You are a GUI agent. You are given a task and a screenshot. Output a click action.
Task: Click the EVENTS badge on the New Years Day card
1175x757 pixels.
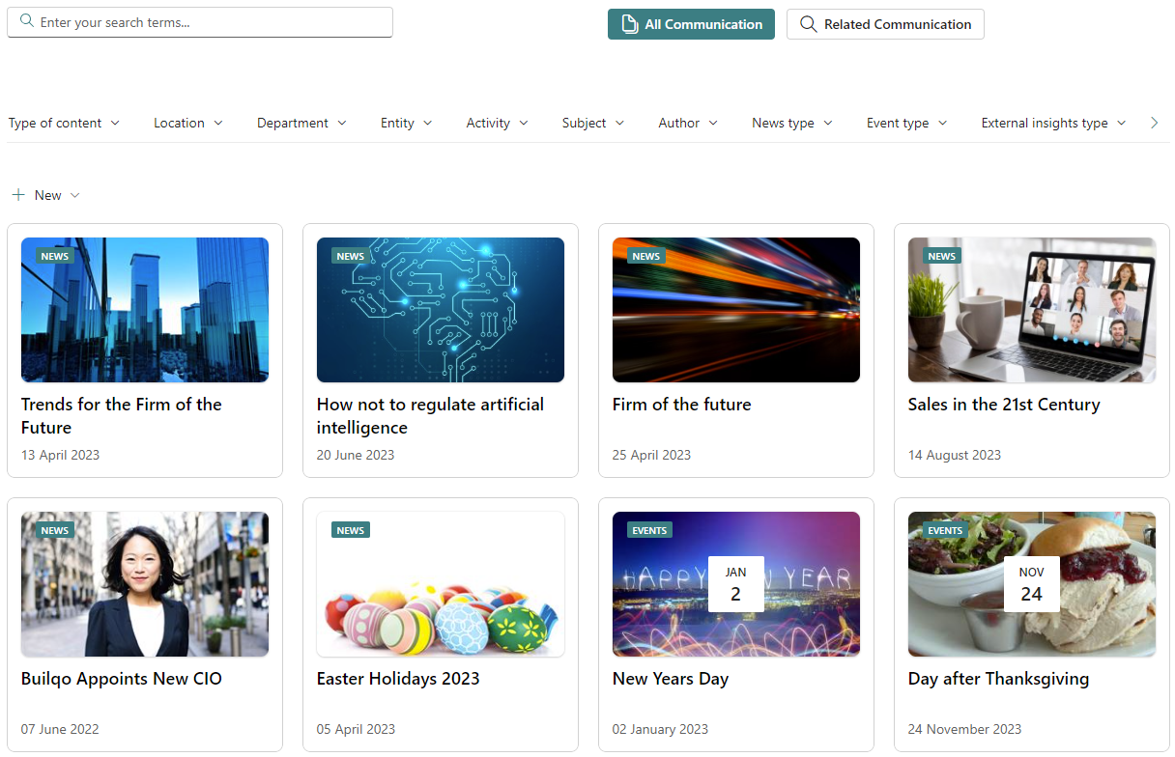(x=649, y=530)
